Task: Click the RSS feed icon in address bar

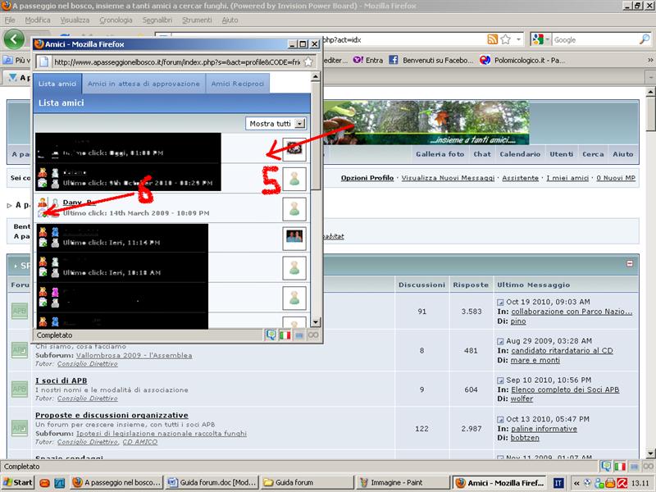Action: tap(492, 39)
